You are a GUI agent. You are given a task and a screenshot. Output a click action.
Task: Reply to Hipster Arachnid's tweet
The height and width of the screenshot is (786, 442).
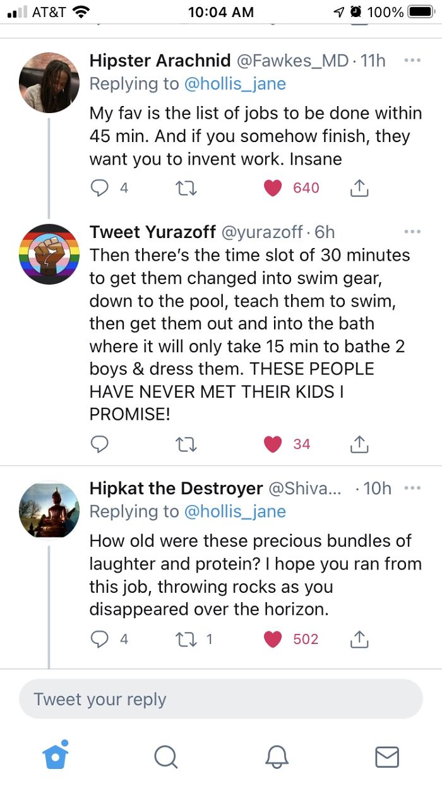click(100, 188)
